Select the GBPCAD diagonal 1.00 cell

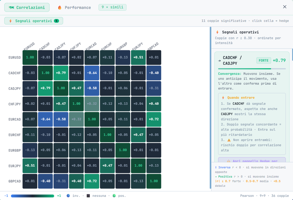[154, 181]
